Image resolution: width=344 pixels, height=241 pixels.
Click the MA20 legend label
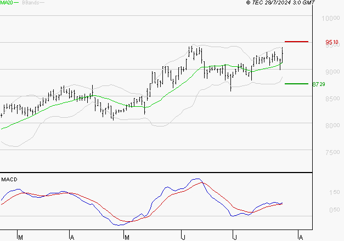pos(7,3)
